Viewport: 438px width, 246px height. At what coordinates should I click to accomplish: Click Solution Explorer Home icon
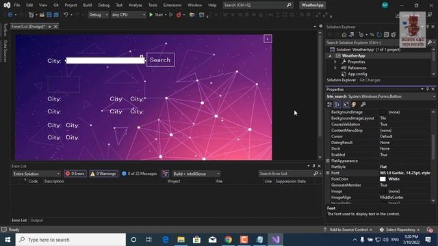tap(344, 35)
